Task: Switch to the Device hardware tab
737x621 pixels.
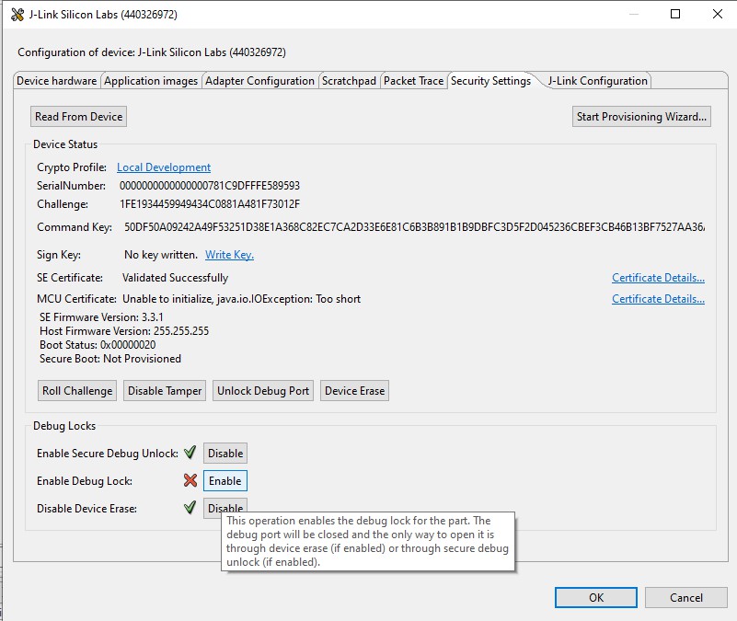Action: (57, 81)
